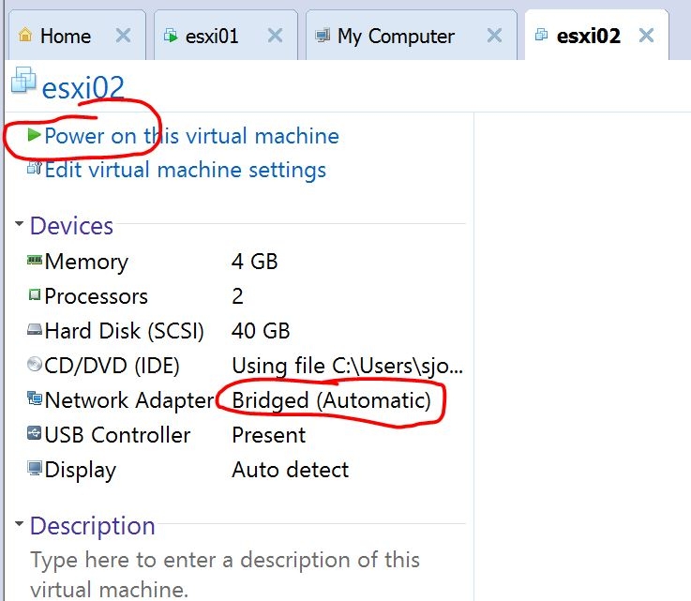Click the description text field

pyautogui.click(x=225, y=575)
